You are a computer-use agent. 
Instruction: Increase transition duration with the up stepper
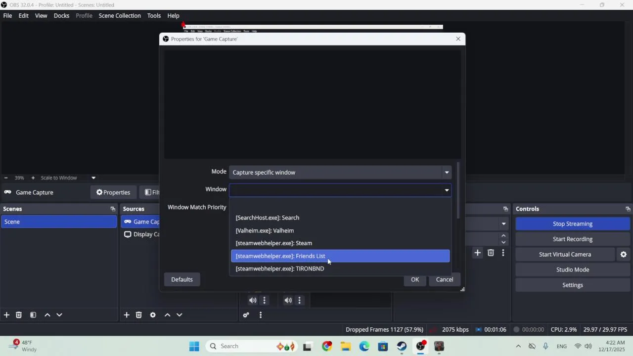point(503,236)
